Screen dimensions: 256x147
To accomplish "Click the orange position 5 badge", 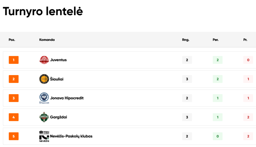I will (13, 136).
